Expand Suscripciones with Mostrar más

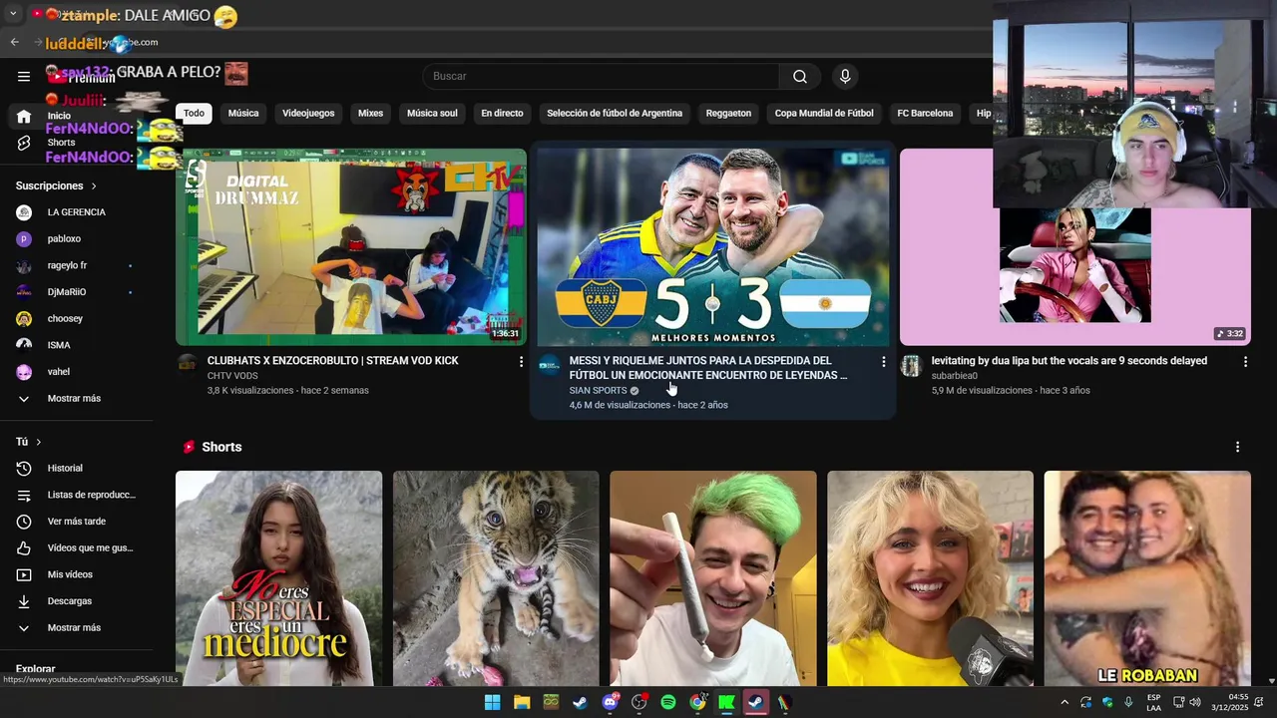point(74,399)
